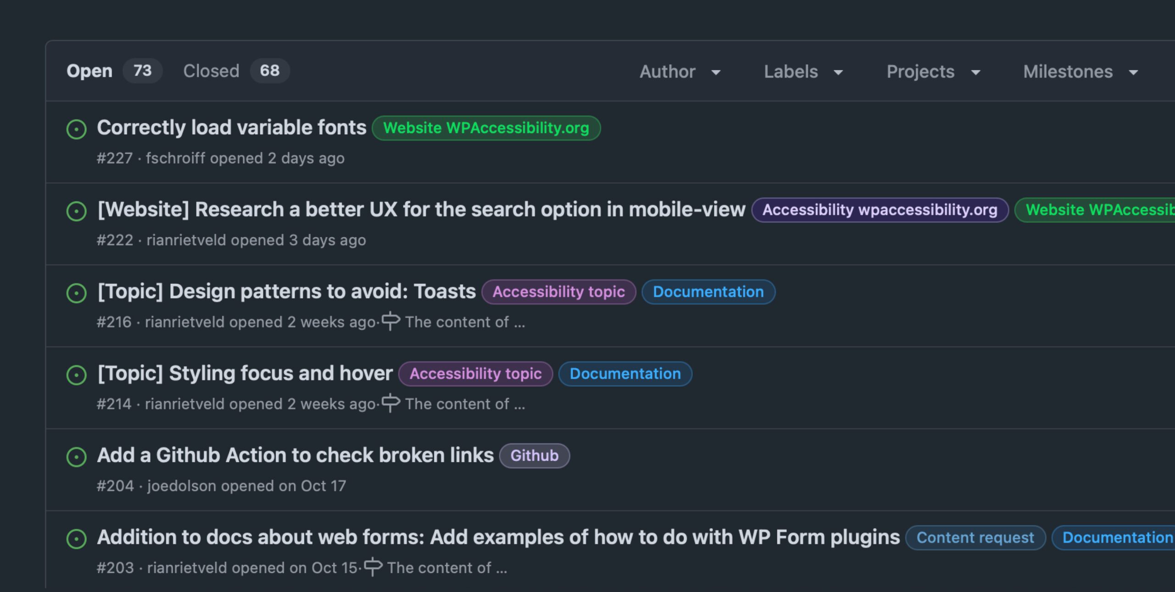Click milestone signpost icon on issue #203
This screenshot has height=592, width=1175.
[x=373, y=567]
